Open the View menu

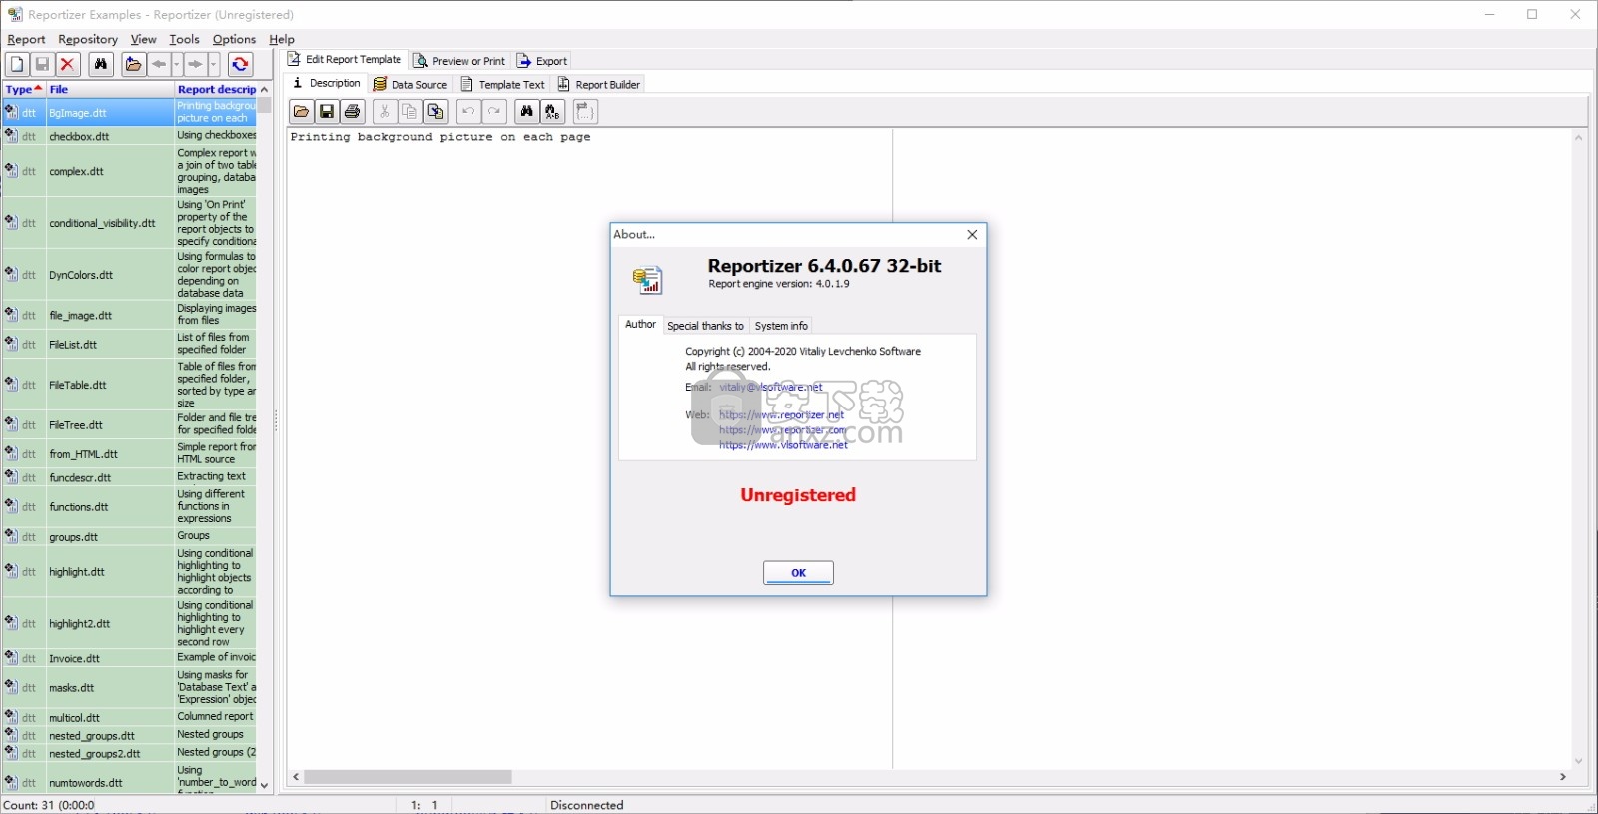point(143,39)
